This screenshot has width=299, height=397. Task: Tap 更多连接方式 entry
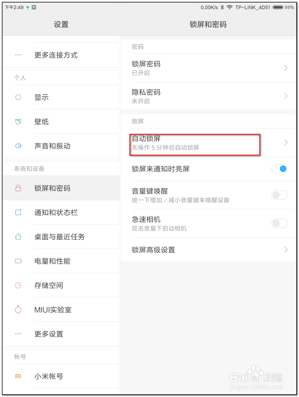[x=56, y=55]
